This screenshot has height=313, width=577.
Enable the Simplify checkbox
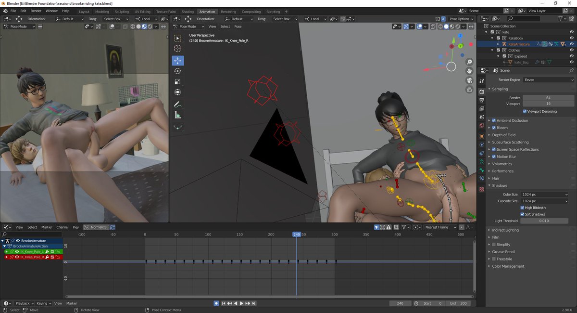pyautogui.click(x=493, y=245)
